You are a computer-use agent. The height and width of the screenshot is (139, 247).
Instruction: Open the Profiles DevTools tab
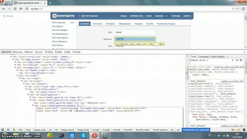58,52
